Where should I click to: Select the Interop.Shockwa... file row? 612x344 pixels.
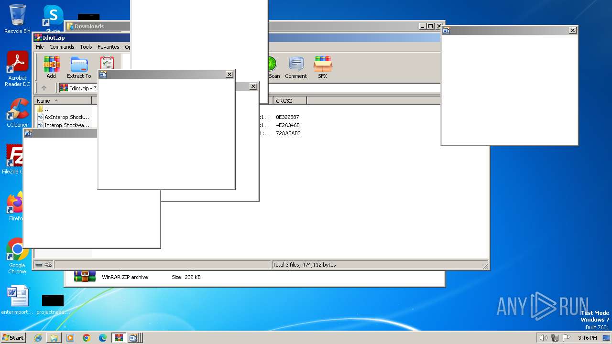63,125
